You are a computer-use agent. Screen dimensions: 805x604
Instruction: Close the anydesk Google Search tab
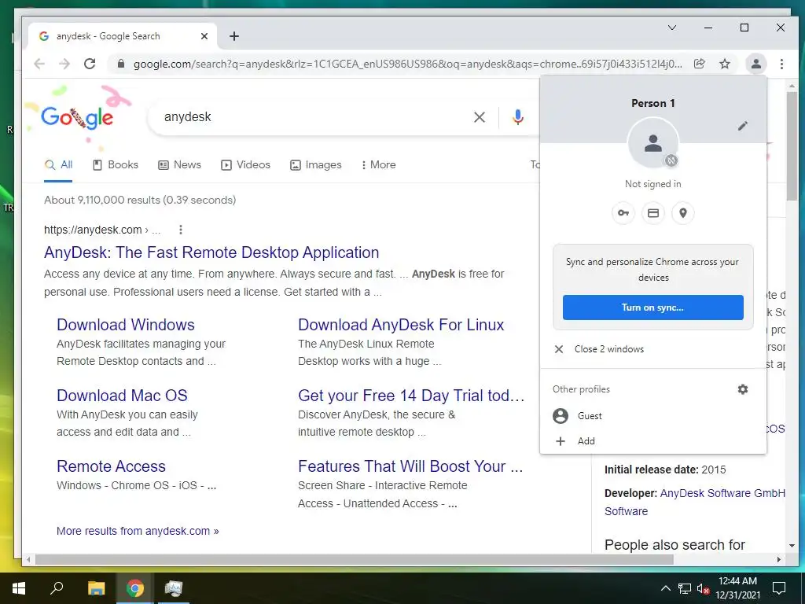pos(204,36)
